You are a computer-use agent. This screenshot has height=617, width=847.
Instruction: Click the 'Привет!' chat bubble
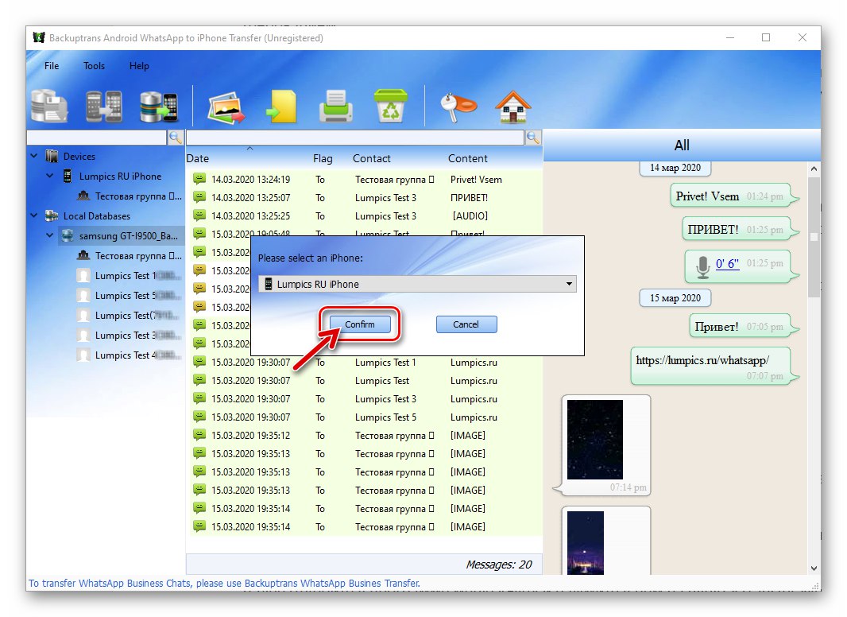pos(743,326)
